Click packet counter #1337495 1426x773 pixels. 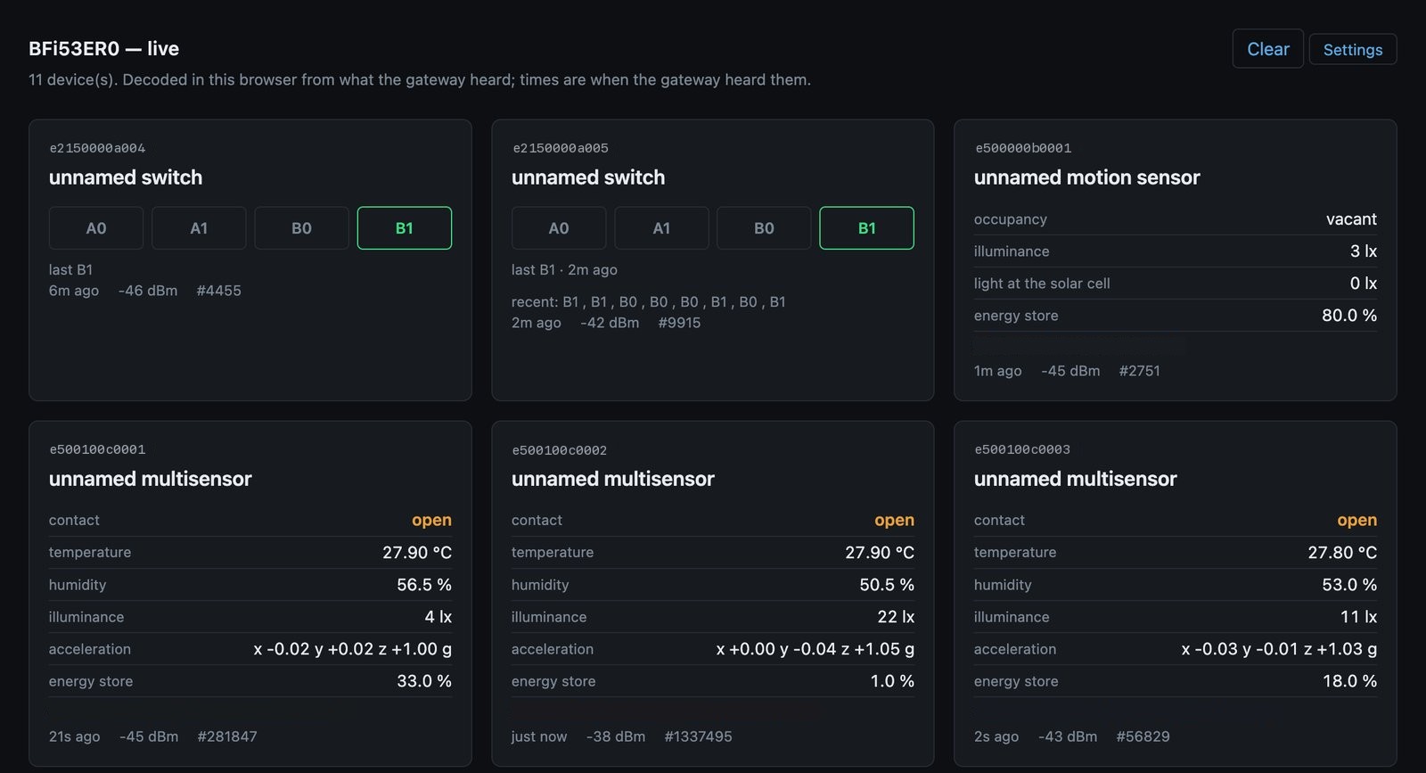coord(698,736)
